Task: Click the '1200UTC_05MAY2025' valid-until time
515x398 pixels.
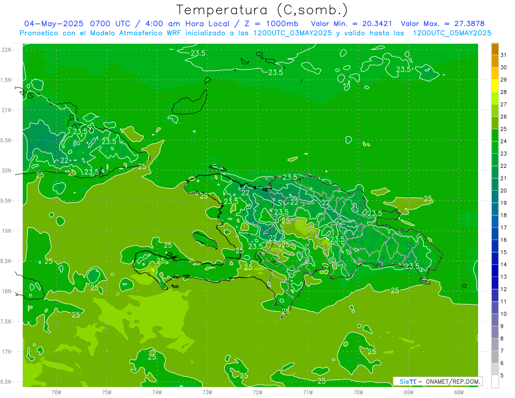Action: [x=452, y=33]
